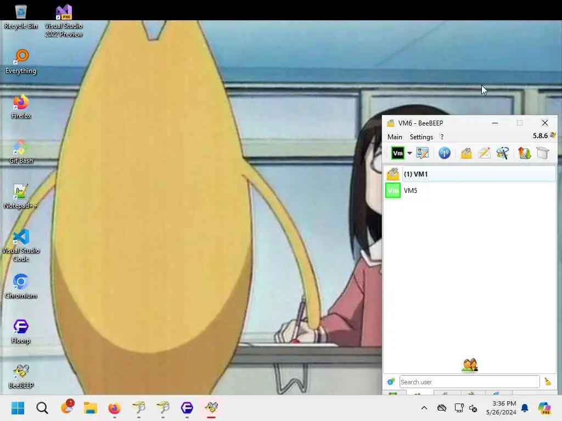Select the VM5 user entry
Screen dimensions: 562x421
(x=470, y=190)
